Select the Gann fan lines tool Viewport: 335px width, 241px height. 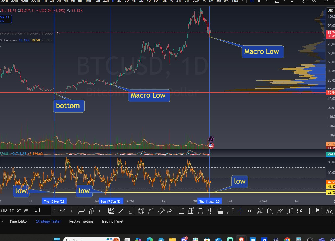pyautogui.click(x=260, y=211)
